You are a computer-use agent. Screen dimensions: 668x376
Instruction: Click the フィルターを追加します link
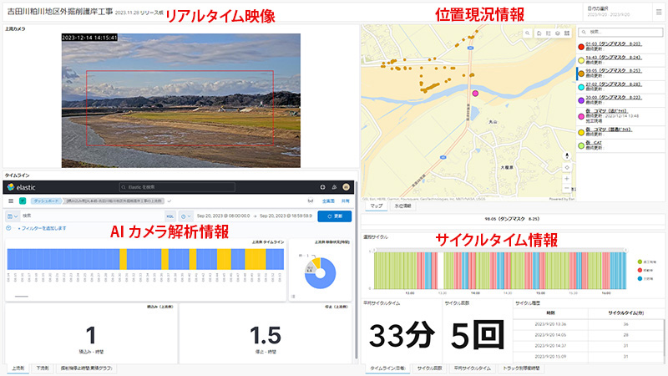tap(42, 227)
